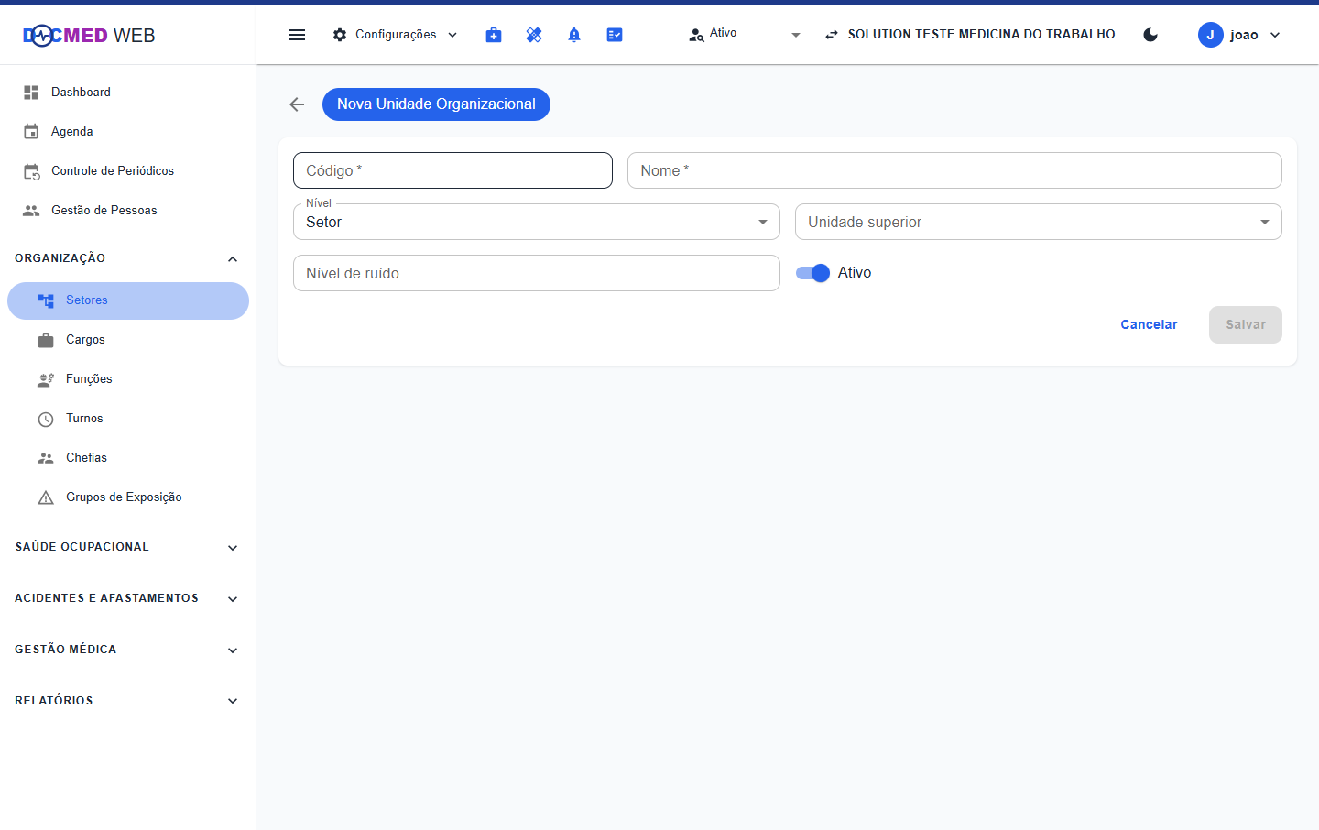Image resolution: width=1319 pixels, height=830 pixels.
Task: Toggle the Ativo switch off
Action: pos(812,273)
